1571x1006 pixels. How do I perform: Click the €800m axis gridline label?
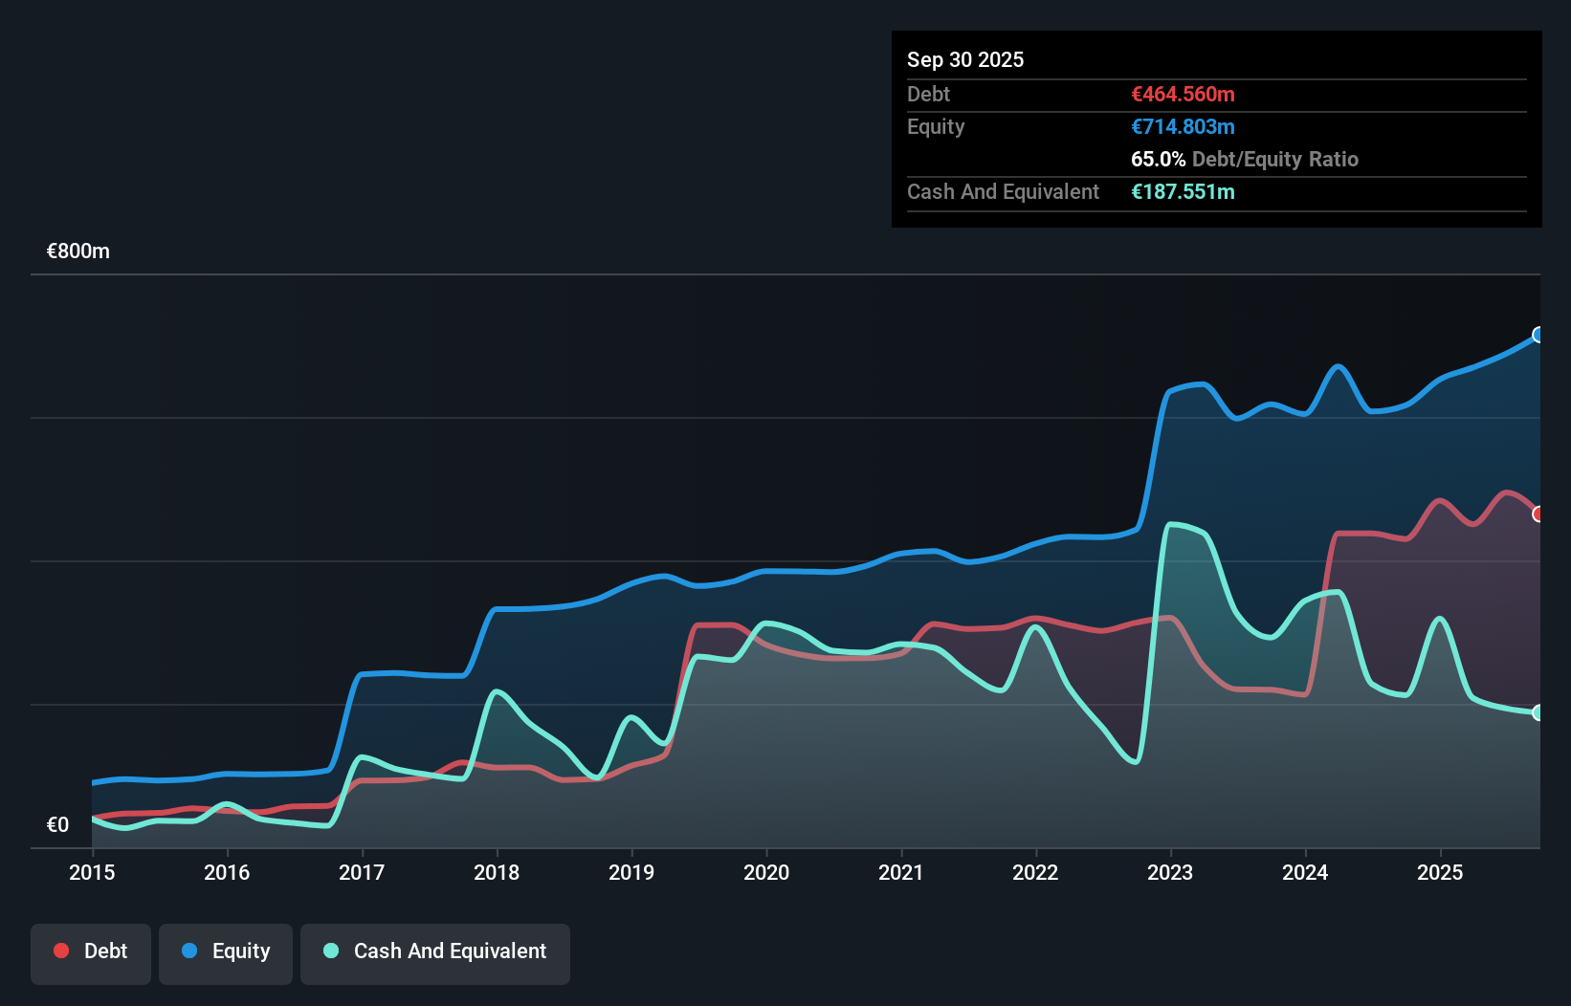pos(77,251)
